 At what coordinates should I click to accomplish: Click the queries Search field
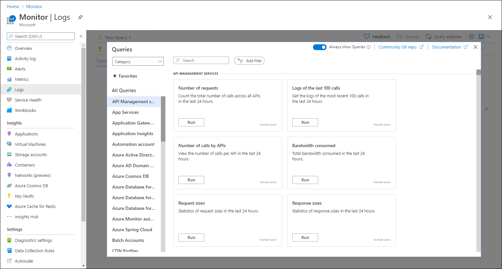coord(201,60)
